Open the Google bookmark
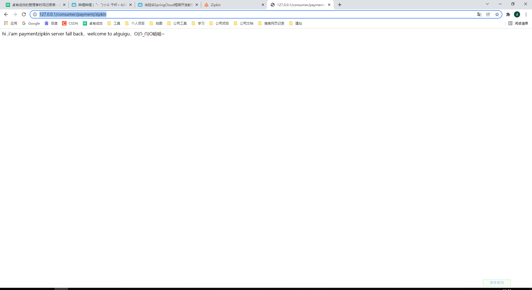The height and width of the screenshot is (290, 532). coord(31,23)
